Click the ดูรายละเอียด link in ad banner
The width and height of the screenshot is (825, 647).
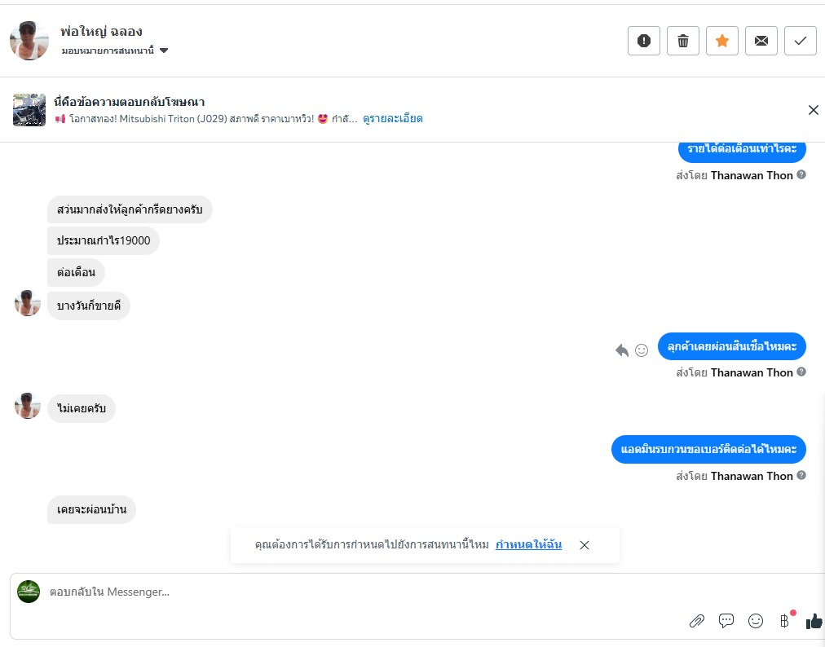tap(393, 119)
